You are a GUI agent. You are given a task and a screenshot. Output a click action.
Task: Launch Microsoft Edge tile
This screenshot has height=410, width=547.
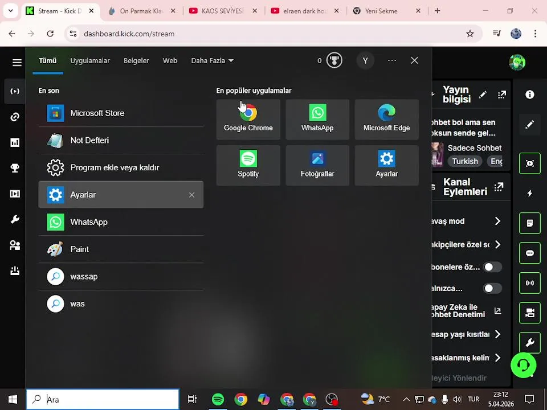pyautogui.click(x=386, y=119)
